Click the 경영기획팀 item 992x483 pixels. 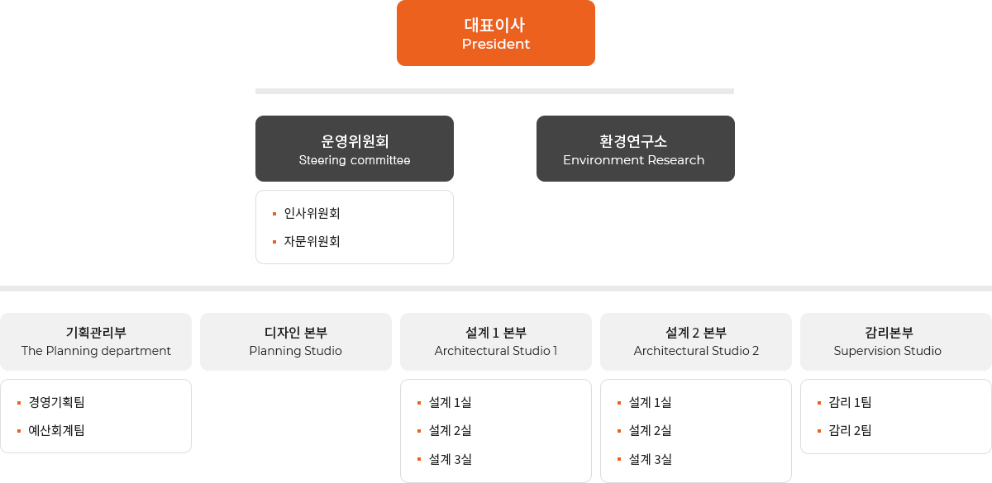pyautogui.click(x=57, y=402)
